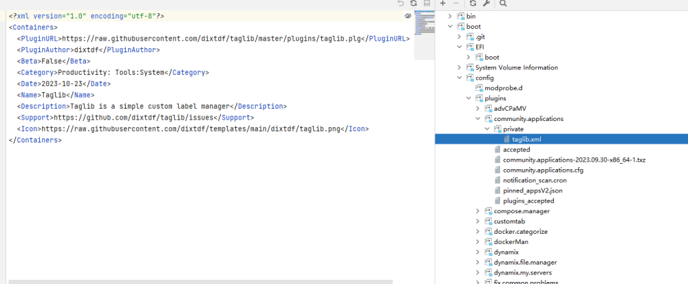Add new item with plus icon
The height and width of the screenshot is (284, 688).
[442, 3]
